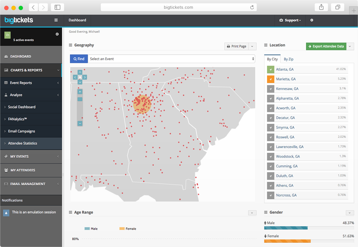Viewport: 358px width, 247px height.
Task: Click the map zoom slider handle
Action: coord(80,99)
